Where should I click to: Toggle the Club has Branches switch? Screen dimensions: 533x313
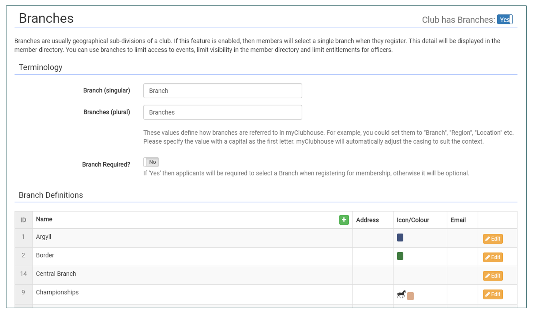505,20
